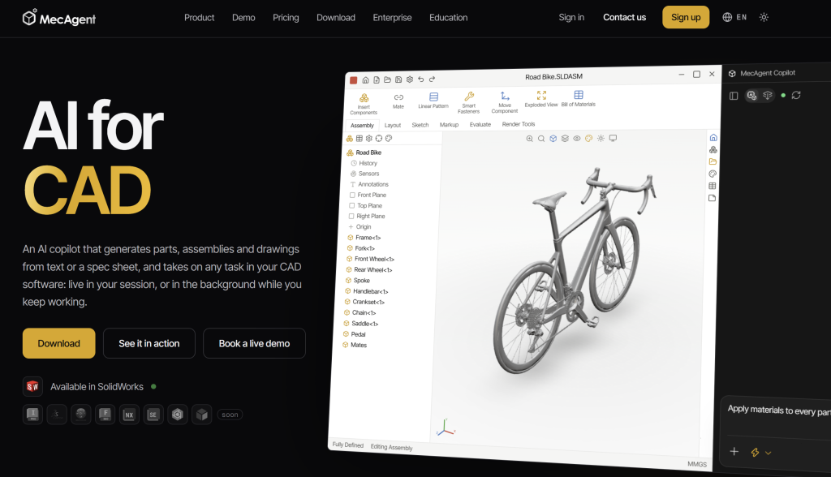831x477 pixels.
Task: Open the Download nav item in the header
Action: (336, 18)
